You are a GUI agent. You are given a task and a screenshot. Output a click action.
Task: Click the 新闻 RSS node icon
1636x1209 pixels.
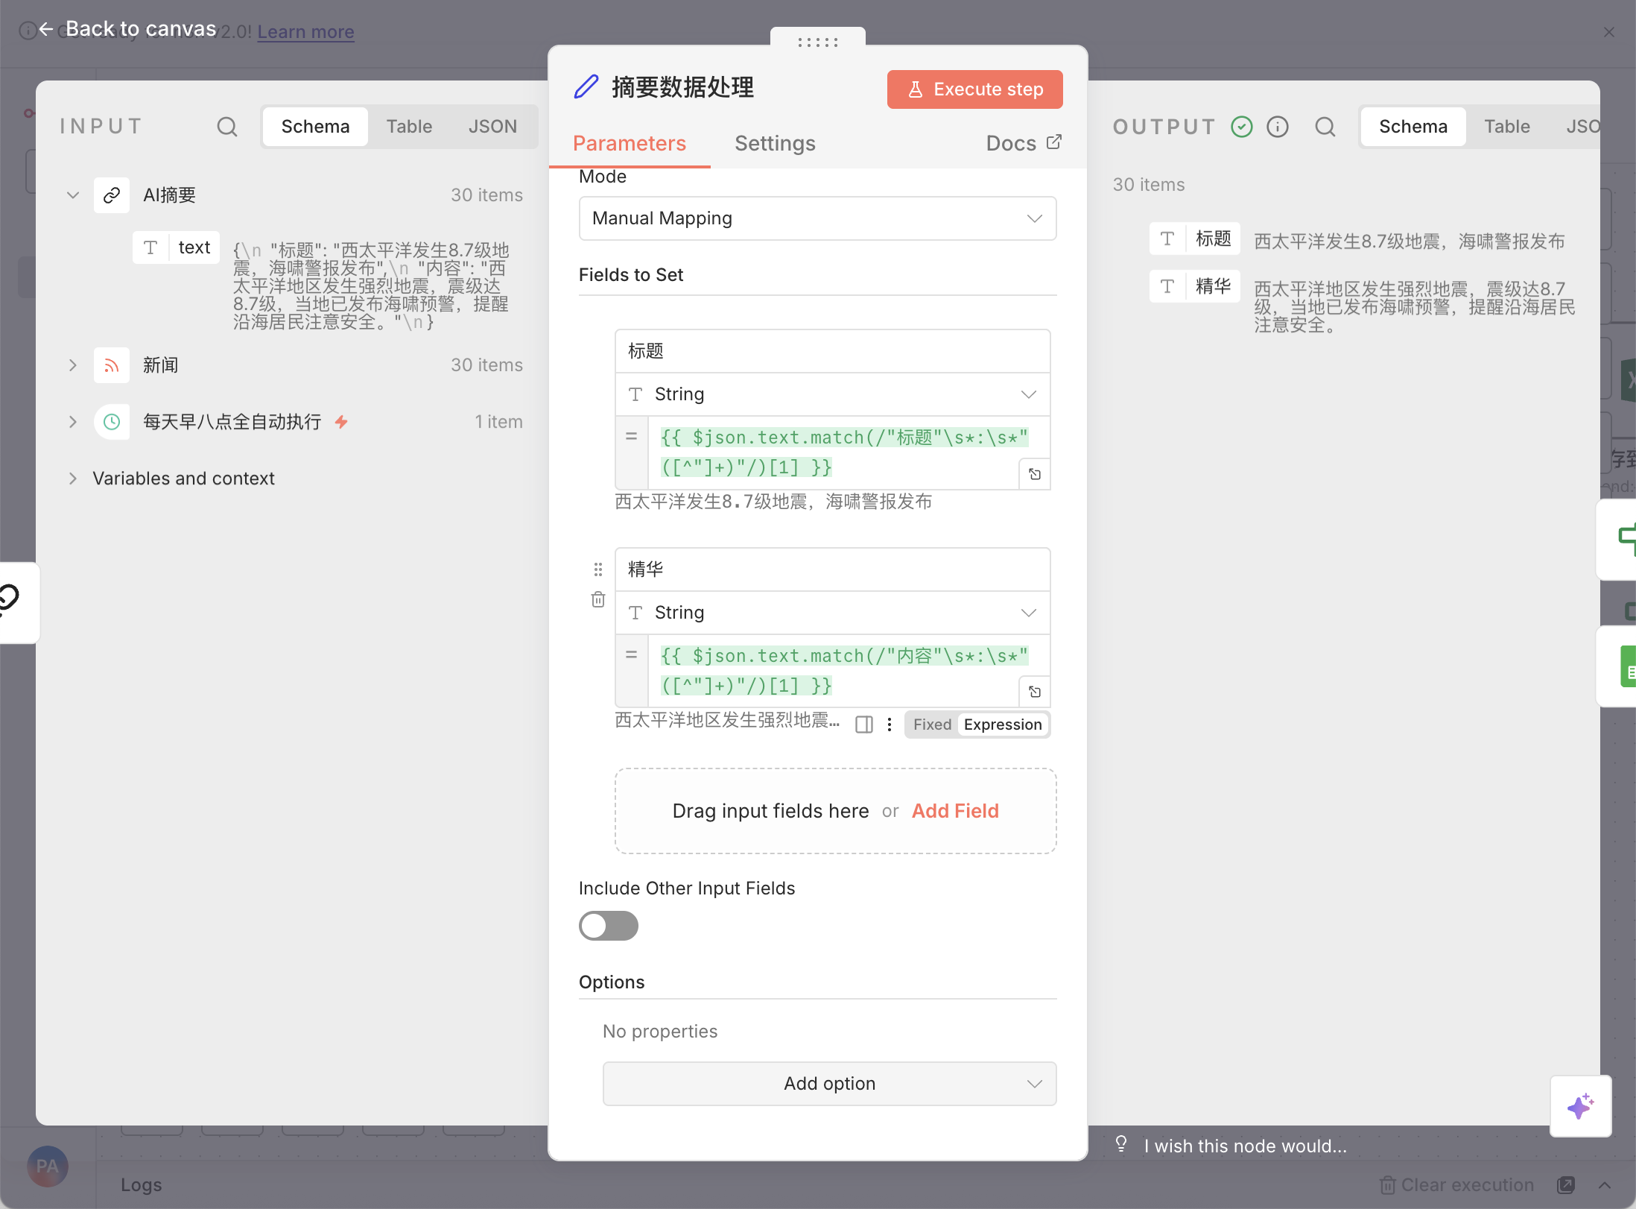pyautogui.click(x=112, y=365)
